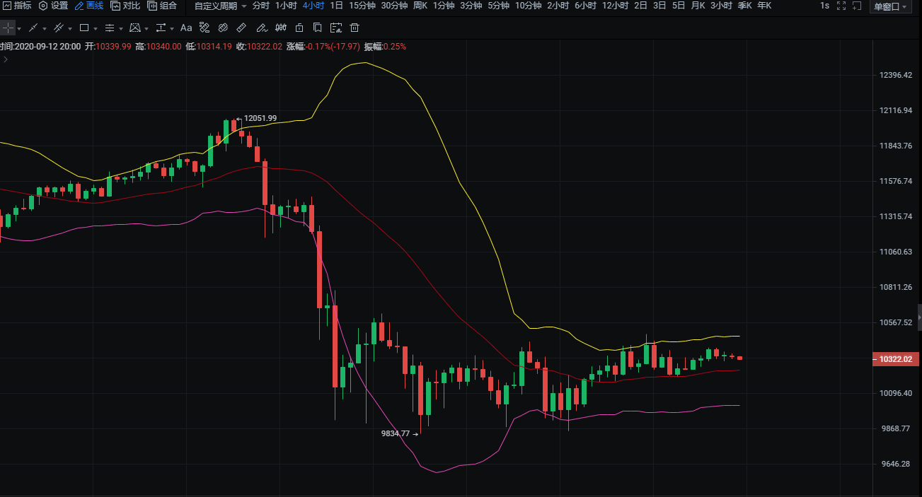The width and height of the screenshot is (922, 497).
Task: Open the 指标 indicators panel
Action: tap(16, 6)
